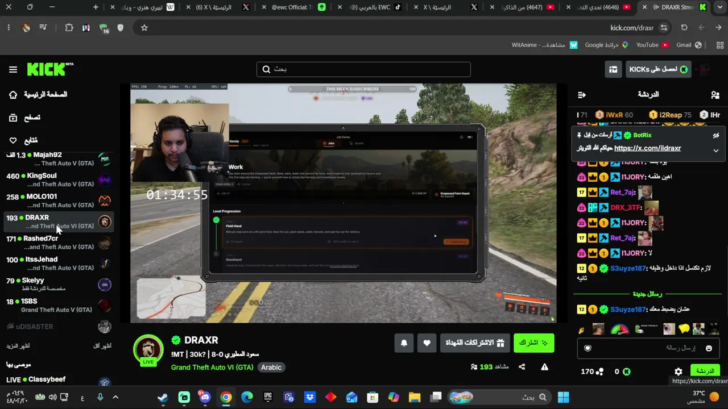The width and height of the screenshot is (728, 409).
Task: Click show less in followed channels list
Action: 102,346
